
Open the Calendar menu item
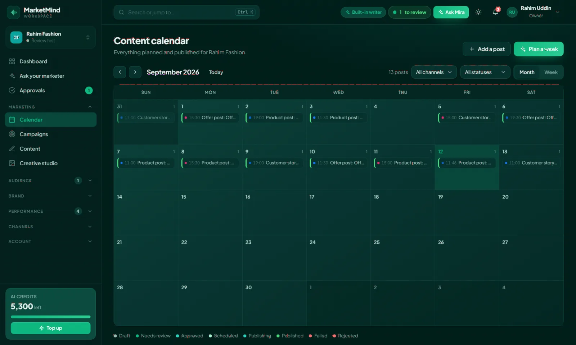tap(50, 120)
